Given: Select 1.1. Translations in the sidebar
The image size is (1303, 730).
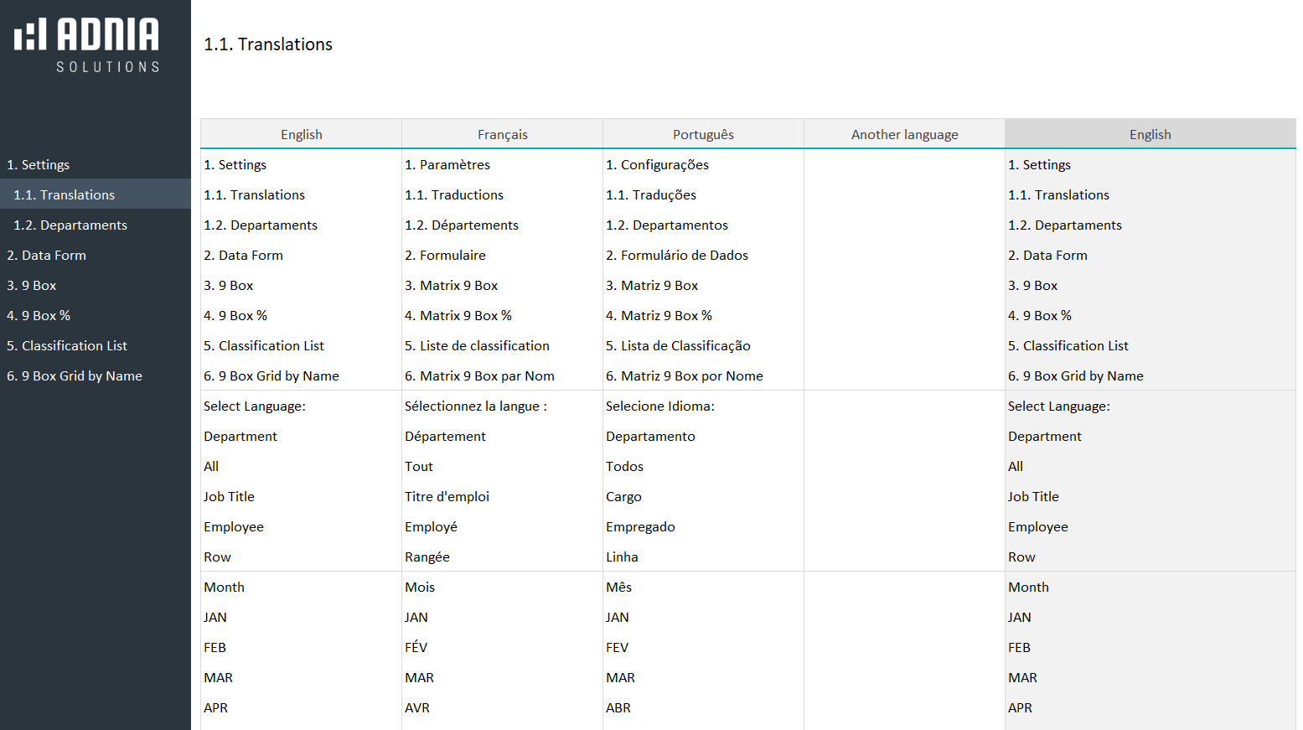Looking at the screenshot, I should coord(65,195).
